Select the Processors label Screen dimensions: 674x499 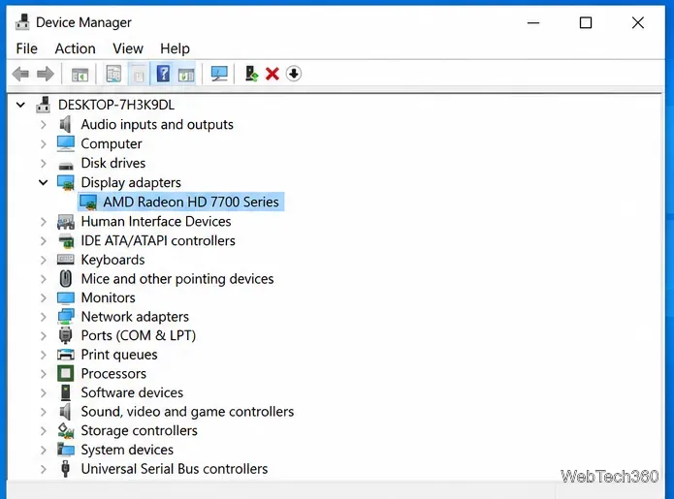(x=113, y=374)
